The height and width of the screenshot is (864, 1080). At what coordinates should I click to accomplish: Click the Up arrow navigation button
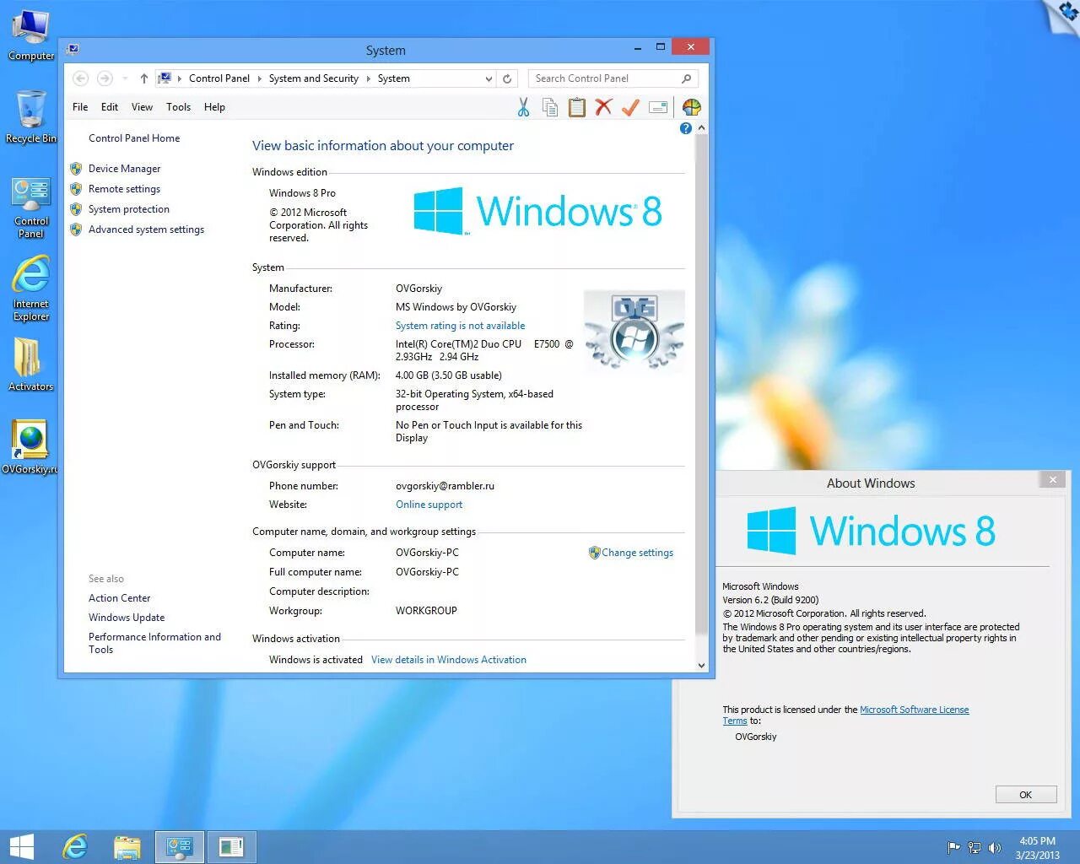(x=144, y=78)
